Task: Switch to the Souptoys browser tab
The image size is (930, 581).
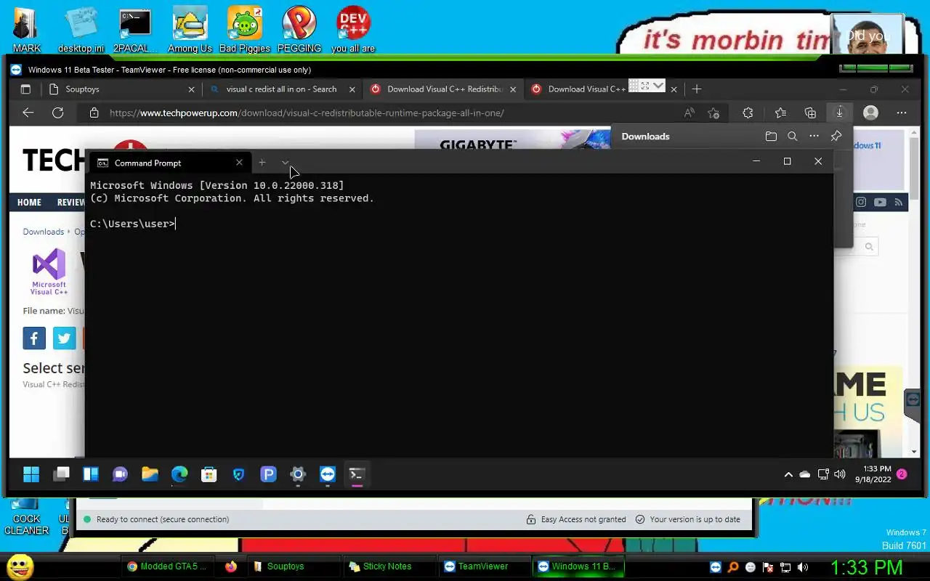Action: (x=121, y=89)
